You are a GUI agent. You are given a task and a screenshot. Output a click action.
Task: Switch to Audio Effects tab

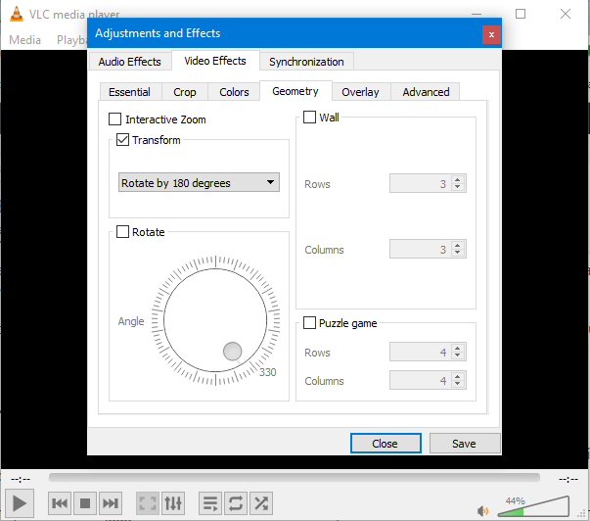(130, 62)
